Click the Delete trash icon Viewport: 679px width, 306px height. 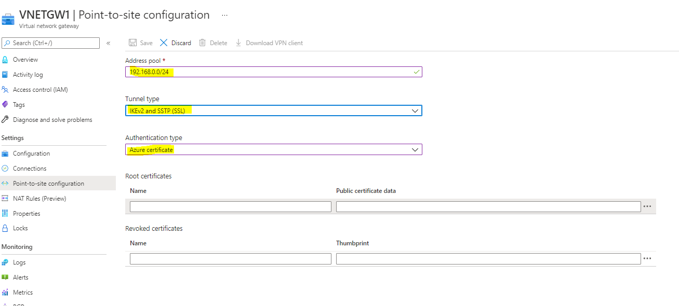pyautogui.click(x=203, y=43)
